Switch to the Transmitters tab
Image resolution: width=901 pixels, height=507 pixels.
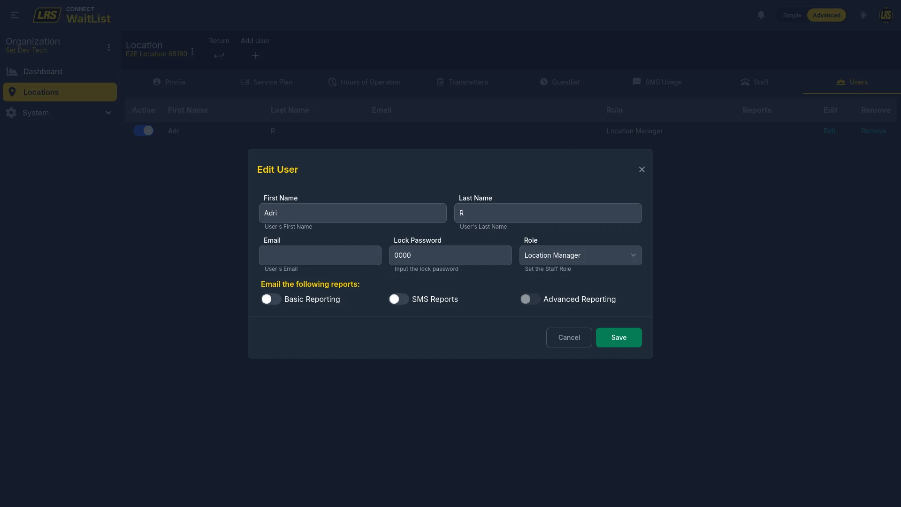(x=462, y=82)
